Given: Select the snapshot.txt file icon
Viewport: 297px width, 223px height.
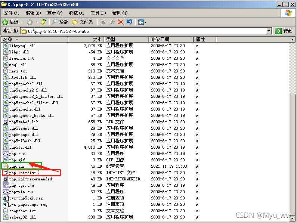Looking at the screenshot, I should (6, 211).
